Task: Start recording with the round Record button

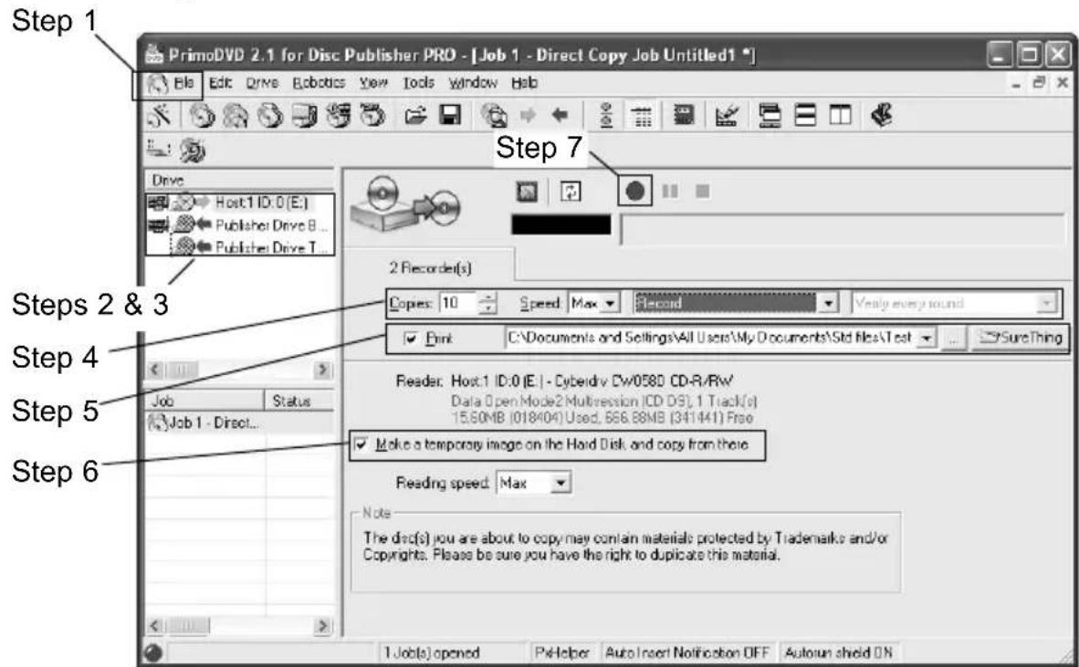Action: tap(635, 192)
